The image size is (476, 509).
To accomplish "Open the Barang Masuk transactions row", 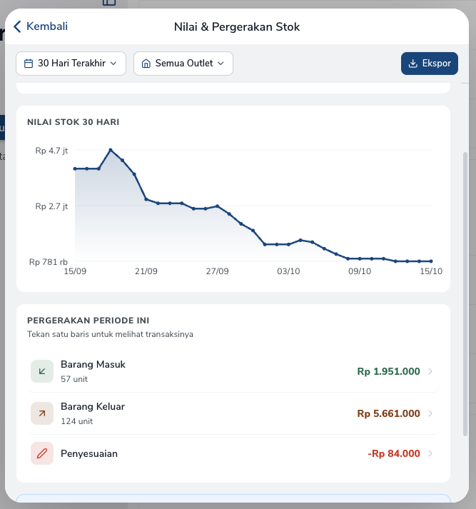I will coord(233,371).
